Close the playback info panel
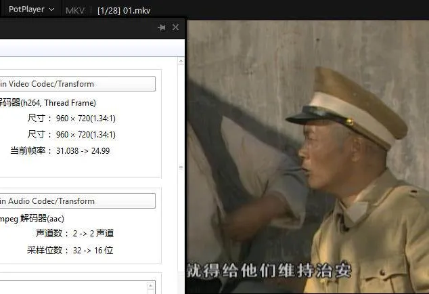Image resolution: width=429 pixels, height=294 pixels. 176,27
